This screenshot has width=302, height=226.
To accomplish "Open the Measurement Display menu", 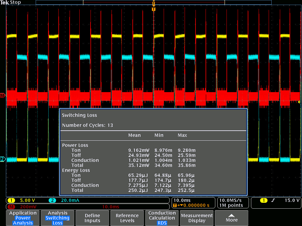I will 196,218.
